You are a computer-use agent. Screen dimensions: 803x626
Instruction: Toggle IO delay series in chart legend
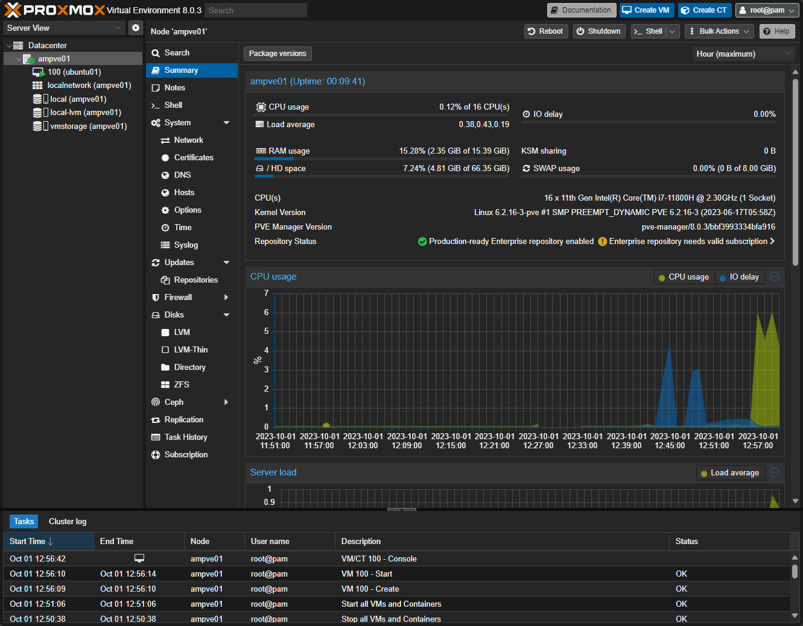(x=740, y=277)
